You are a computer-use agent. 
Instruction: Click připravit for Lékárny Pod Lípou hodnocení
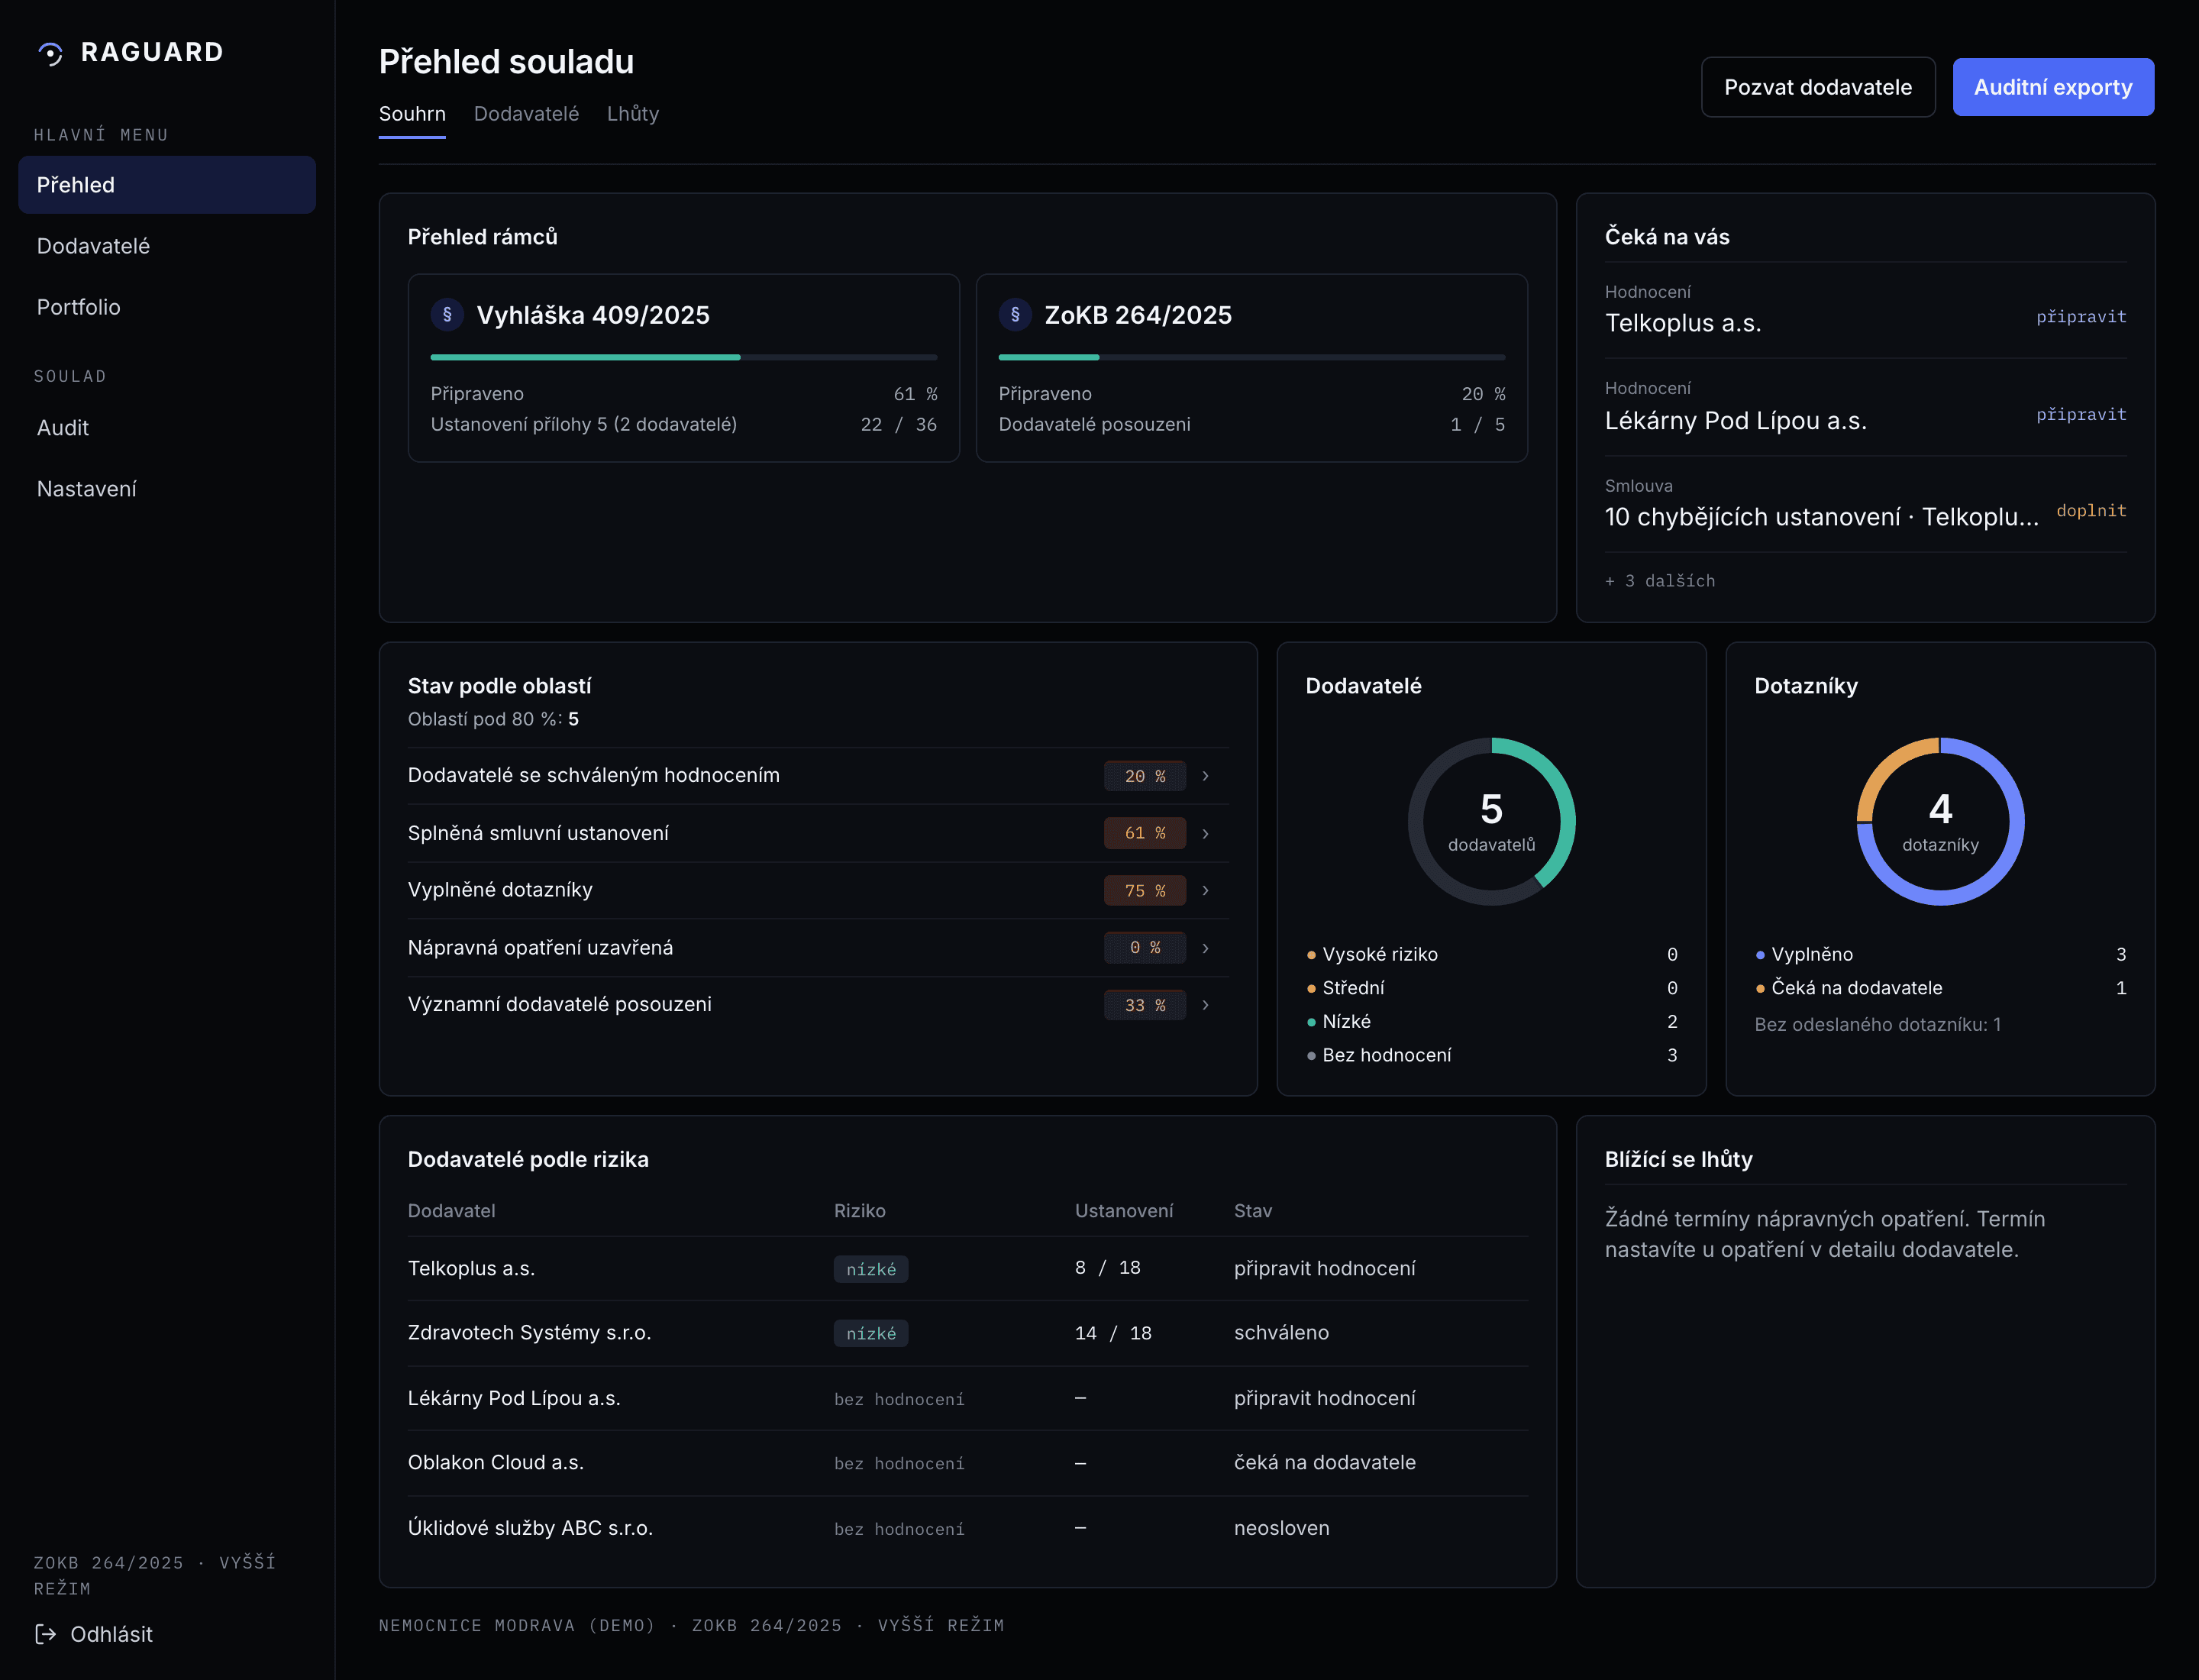pos(2081,414)
